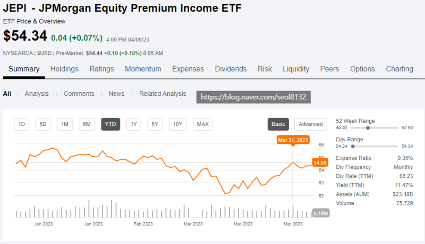Viewport: 425px width, 244px height.
Task: Choose the 5Y chart range
Action: pyautogui.click(x=155, y=124)
